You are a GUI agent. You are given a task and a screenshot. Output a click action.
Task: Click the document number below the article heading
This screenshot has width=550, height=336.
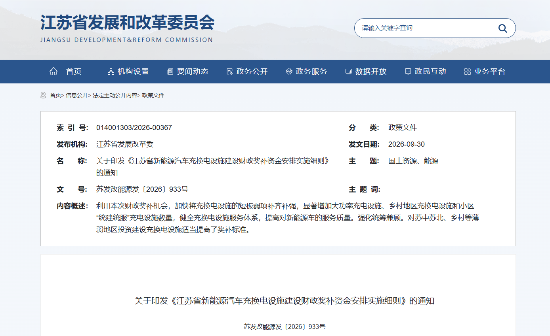pos(285,327)
